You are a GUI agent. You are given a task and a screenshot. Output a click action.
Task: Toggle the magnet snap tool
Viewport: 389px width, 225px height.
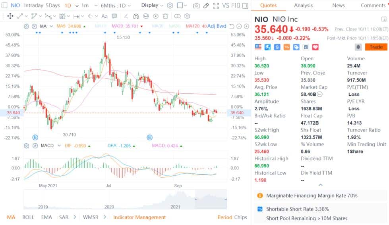pos(136,16)
